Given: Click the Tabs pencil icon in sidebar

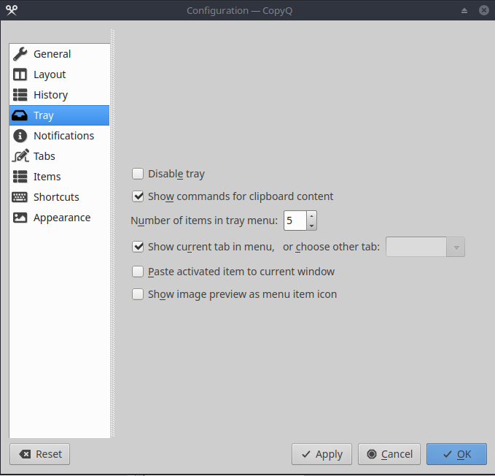Looking at the screenshot, I should [20, 156].
